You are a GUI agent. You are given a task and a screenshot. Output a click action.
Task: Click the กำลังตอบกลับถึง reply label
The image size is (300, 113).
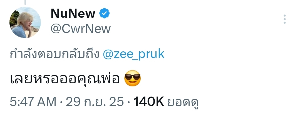[x=54, y=54]
